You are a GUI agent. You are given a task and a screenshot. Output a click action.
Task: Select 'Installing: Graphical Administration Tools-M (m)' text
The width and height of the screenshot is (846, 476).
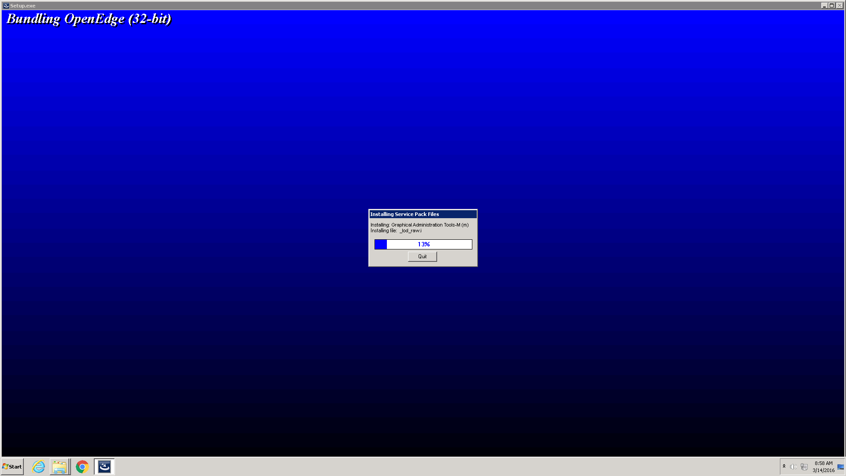[x=419, y=225]
